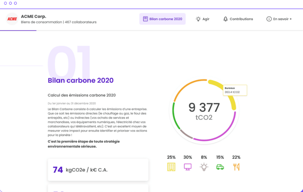Click the calculator icon in Bilan carbone 2020 button

[145, 19]
